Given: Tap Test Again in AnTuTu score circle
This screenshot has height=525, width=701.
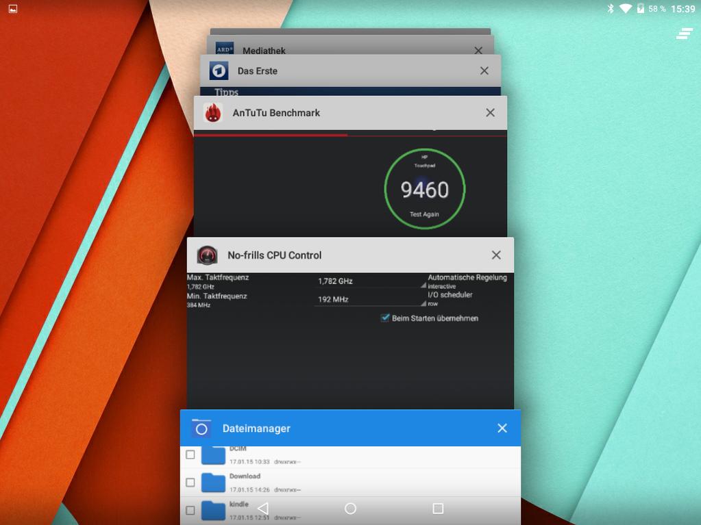Looking at the screenshot, I should [424, 214].
